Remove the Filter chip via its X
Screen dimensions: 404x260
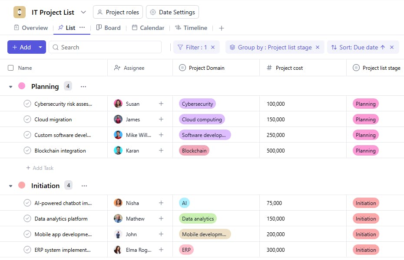click(x=213, y=47)
